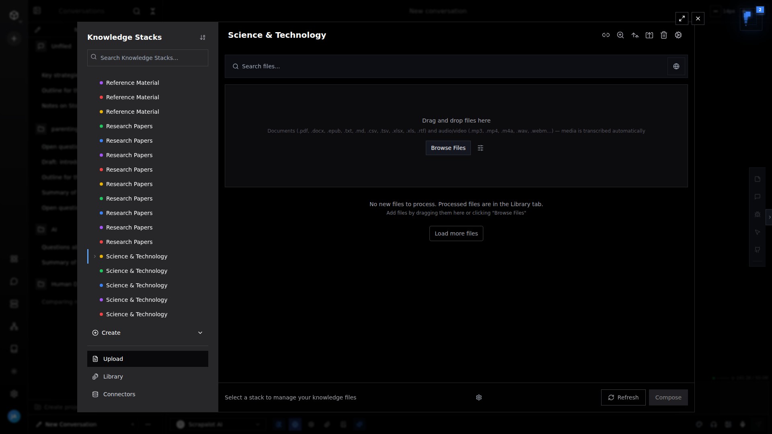Select Research Papers stack with yellow dot
The image size is (772, 434).
148,184
